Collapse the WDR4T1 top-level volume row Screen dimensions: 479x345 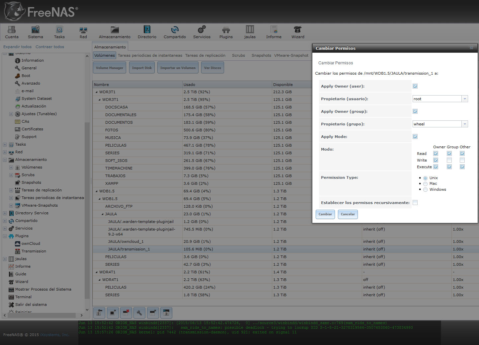(97, 272)
